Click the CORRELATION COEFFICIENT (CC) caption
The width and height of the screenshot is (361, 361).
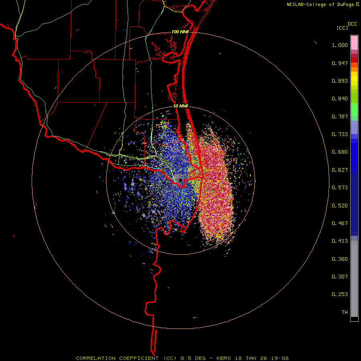pyautogui.click(x=127, y=358)
